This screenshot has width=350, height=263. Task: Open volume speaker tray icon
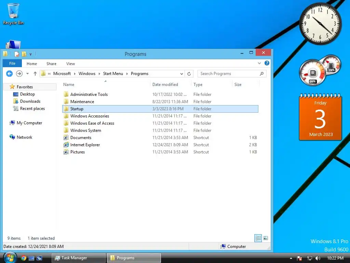click(318, 258)
